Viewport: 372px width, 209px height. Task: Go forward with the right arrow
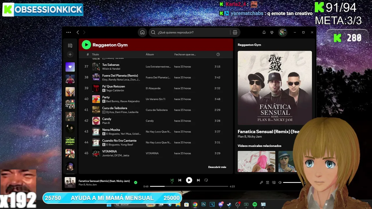(x=84, y=33)
